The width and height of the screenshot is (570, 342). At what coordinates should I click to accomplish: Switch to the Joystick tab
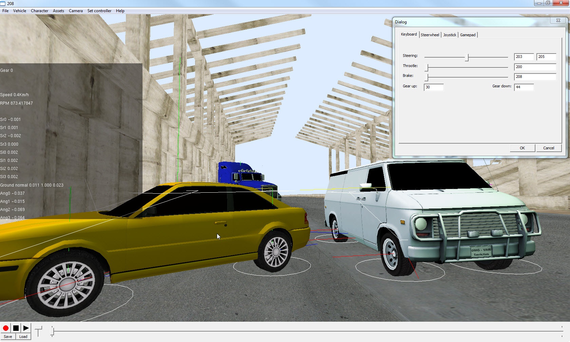click(x=450, y=35)
